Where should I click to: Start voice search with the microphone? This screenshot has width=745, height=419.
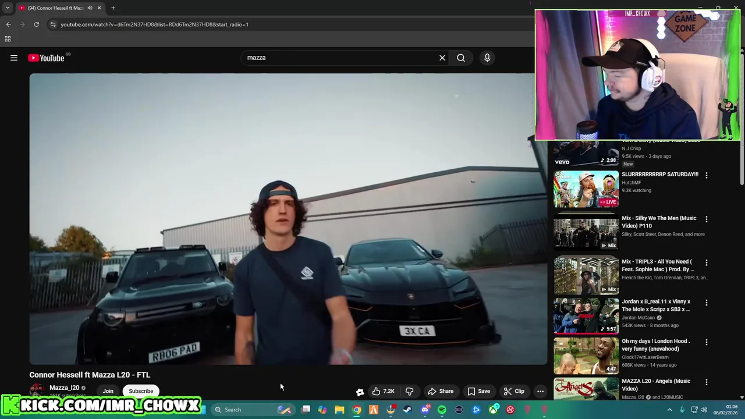click(487, 58)
